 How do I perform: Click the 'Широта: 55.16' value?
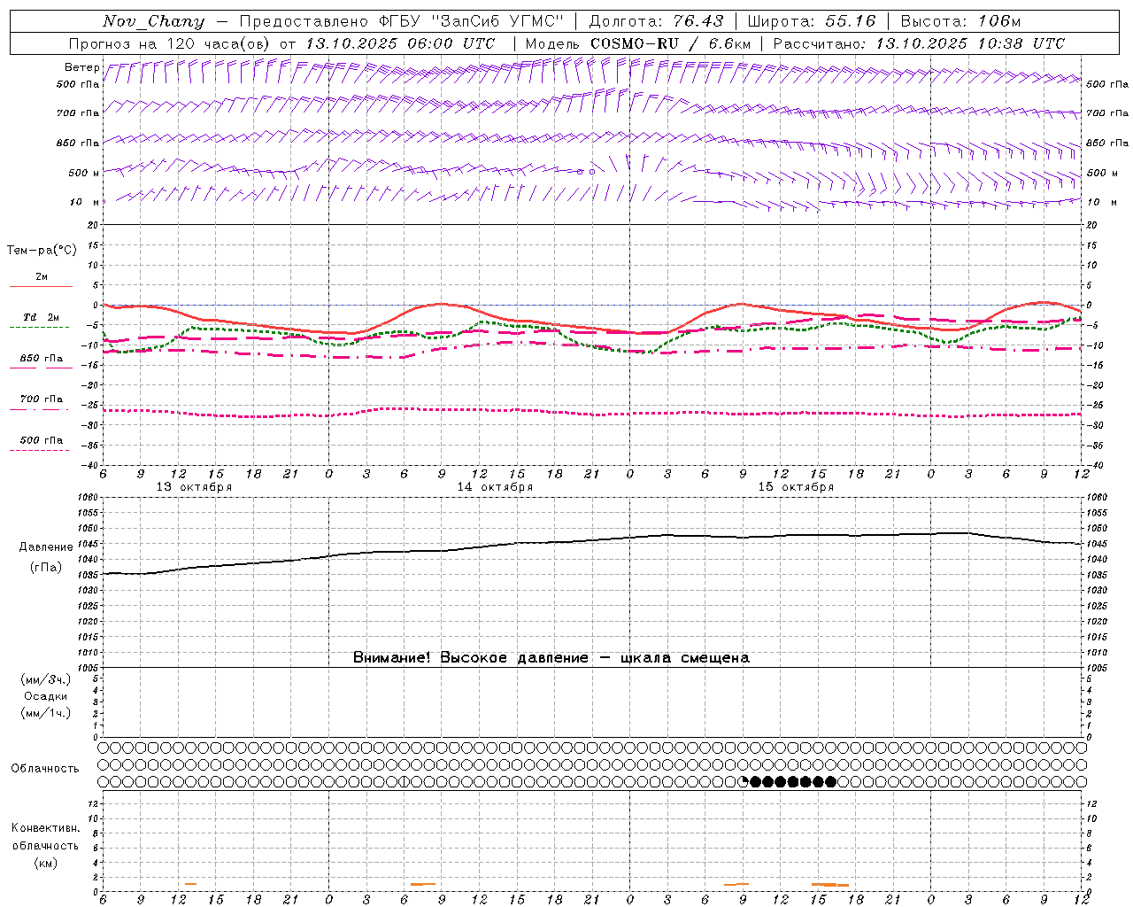click(812, 21)
